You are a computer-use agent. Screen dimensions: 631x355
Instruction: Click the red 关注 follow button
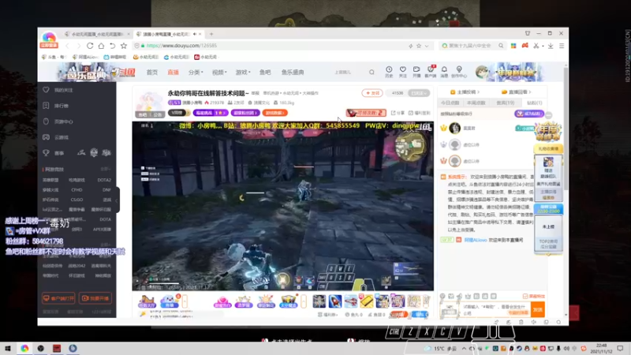[x=372, y=93]
